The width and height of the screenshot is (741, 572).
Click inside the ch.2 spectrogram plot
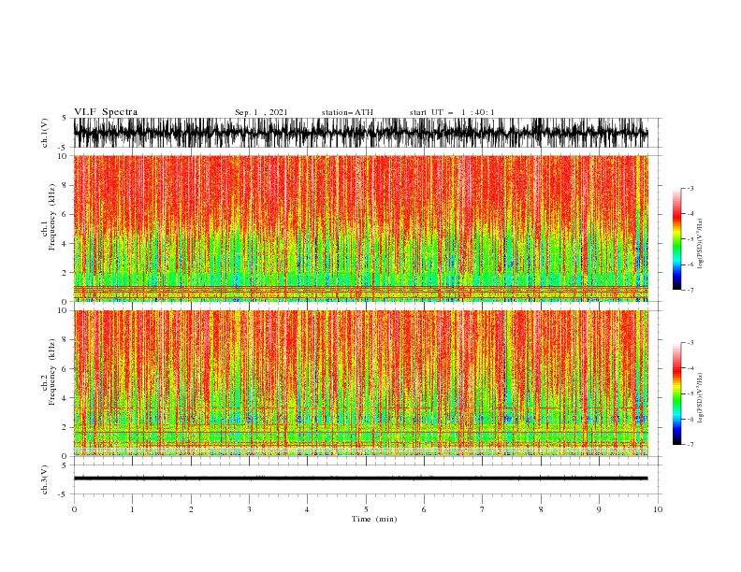pyautogui.click(x=361, y=383)
